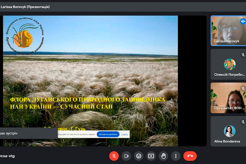Click 'Більше не ділитися' stop sharing button

coord(108,134)
